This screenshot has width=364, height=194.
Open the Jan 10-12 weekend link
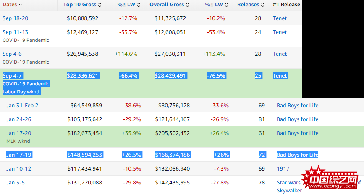(x=18, y=169)
